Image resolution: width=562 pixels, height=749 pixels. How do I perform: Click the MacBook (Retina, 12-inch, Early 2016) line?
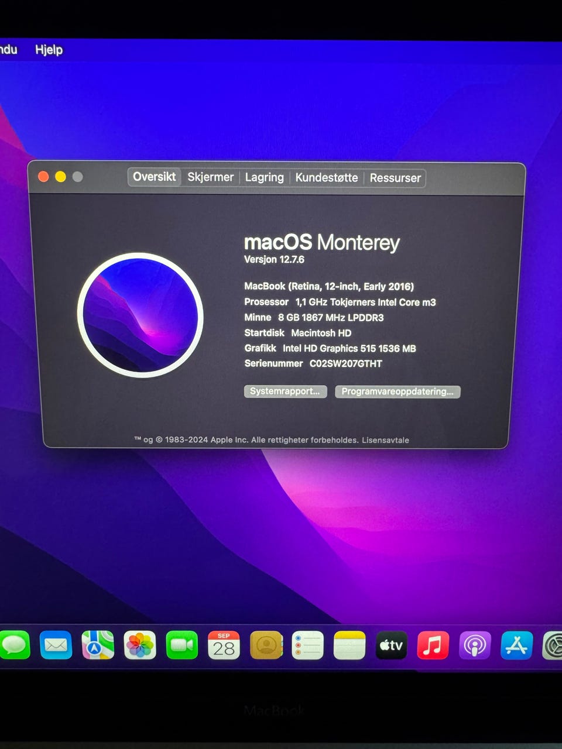[329, 286]
